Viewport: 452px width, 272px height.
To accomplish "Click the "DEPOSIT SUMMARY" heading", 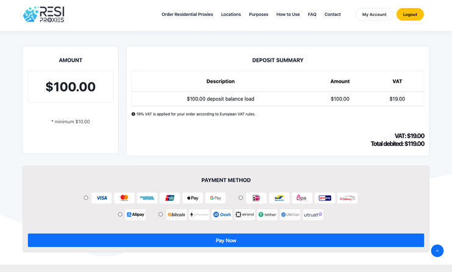I will click(x=278, y=60).
